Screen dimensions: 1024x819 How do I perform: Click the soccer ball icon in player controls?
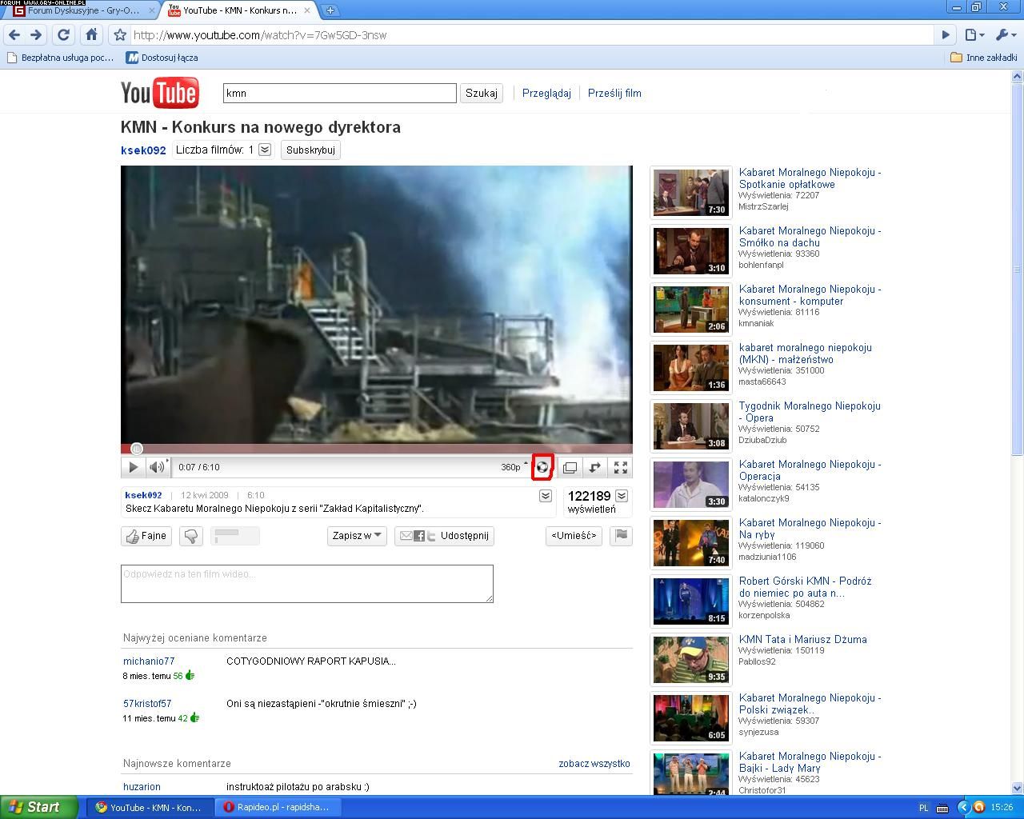point(542,467)
